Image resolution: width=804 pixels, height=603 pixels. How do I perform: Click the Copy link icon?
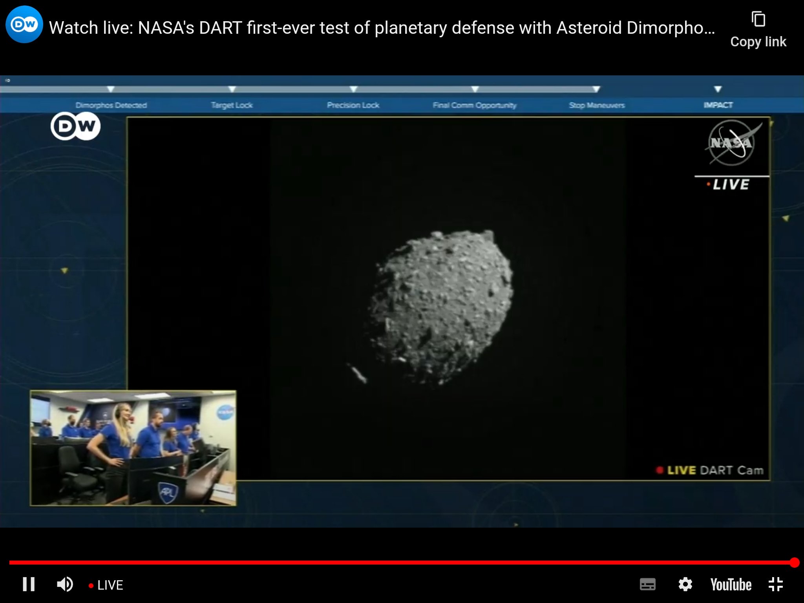point(758,20)
